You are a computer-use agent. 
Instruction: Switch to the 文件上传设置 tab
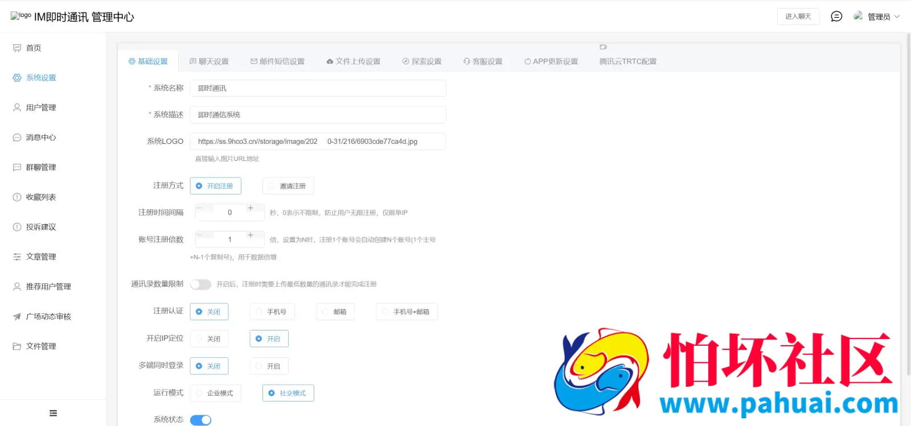353,61
